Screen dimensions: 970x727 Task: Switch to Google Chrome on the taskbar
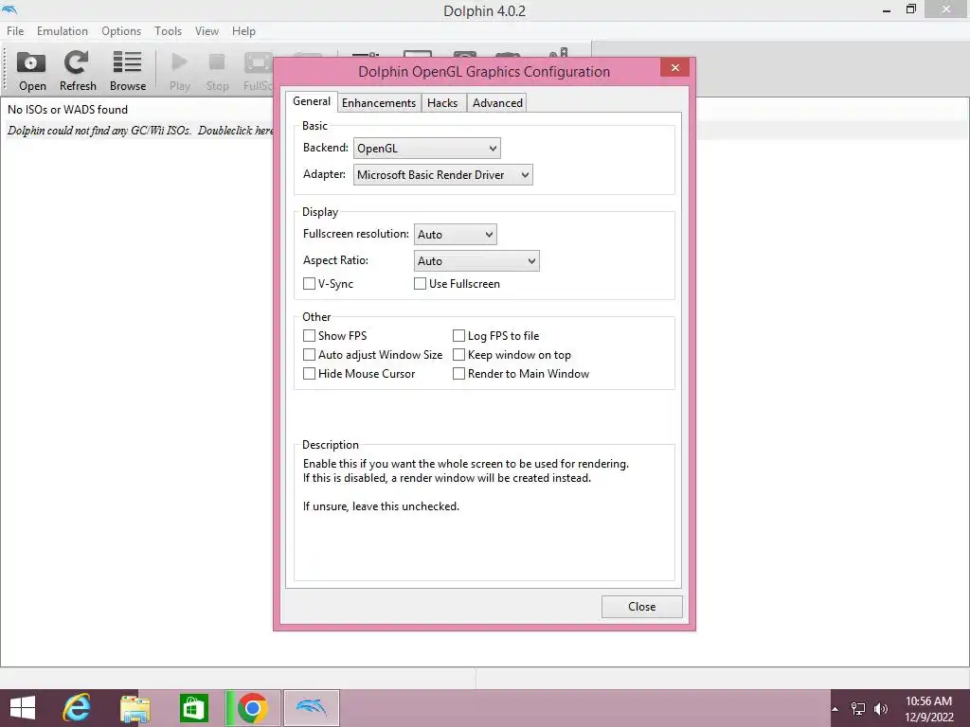252,708
